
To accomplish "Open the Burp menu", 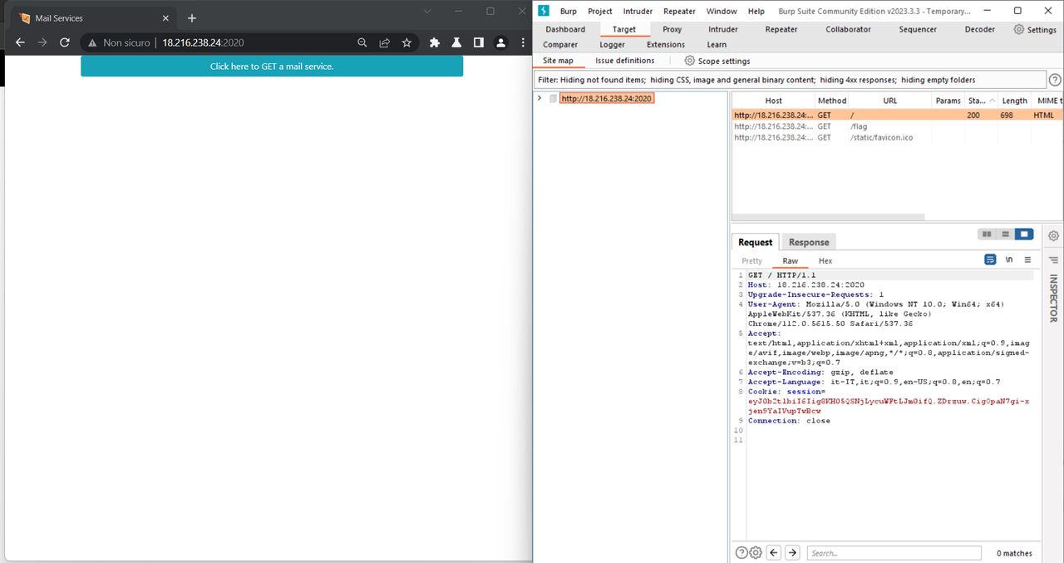I will tap(568, 11).
